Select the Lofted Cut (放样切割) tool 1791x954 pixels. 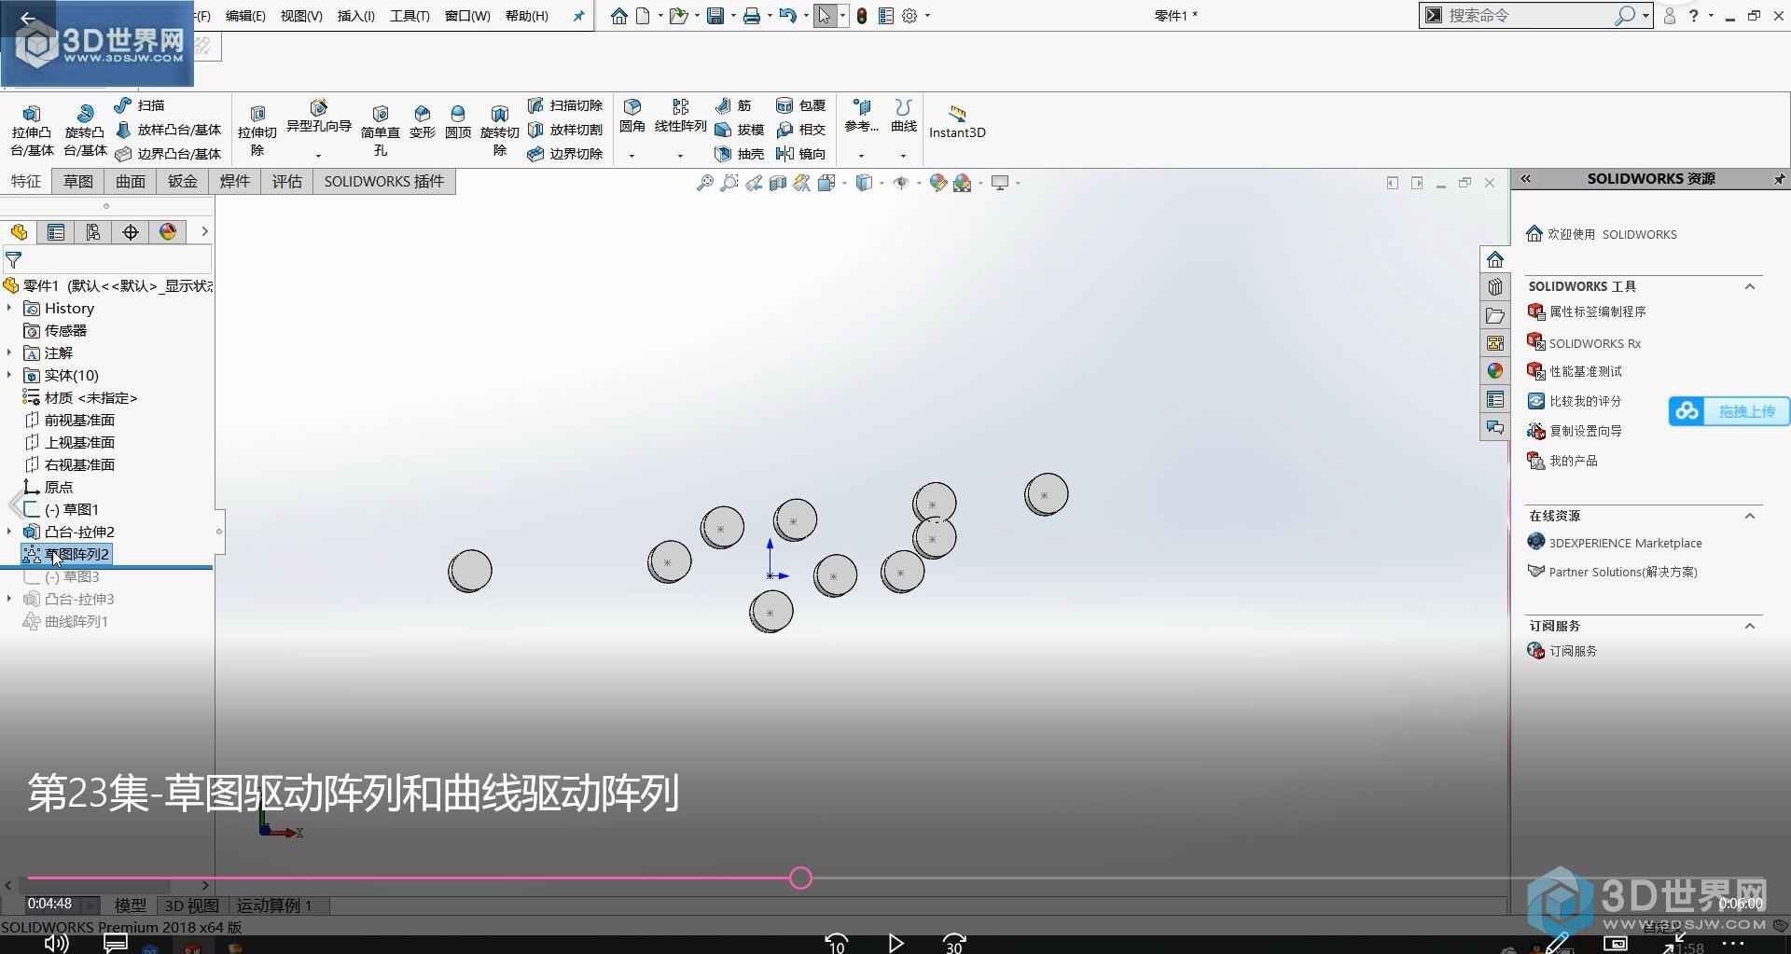tap(565, 130)
